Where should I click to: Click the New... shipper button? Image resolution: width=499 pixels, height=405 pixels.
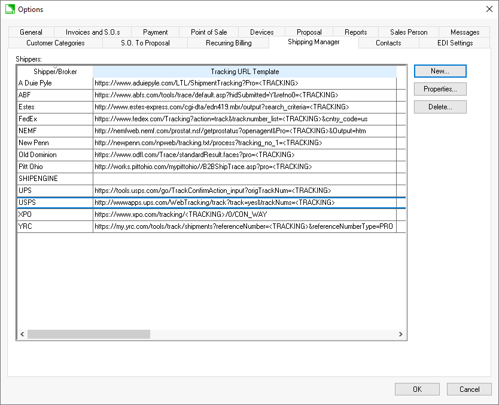[440, 71]
